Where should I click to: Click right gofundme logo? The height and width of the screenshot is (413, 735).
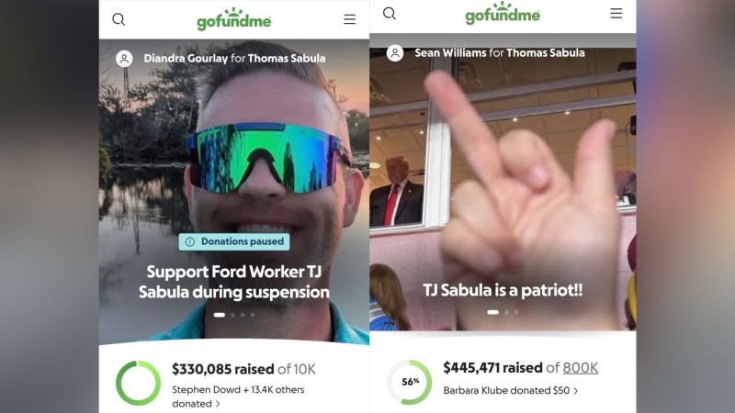[x=503, y=13]
